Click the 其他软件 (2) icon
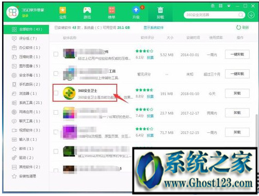This screenshot has height=196, width=259. pyautogui.click(x=14, y=167)
